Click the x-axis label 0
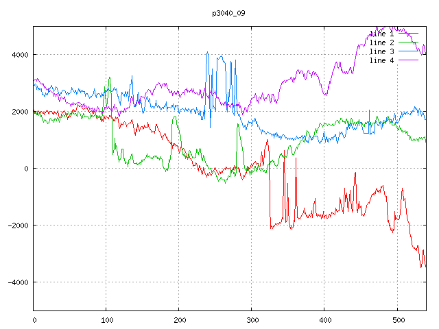Viewport: 439px width, 329px height. [x=34, y=320]
